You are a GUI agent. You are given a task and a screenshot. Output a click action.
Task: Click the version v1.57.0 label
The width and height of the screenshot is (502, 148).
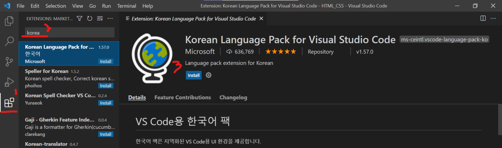click(x=365, y=52)
